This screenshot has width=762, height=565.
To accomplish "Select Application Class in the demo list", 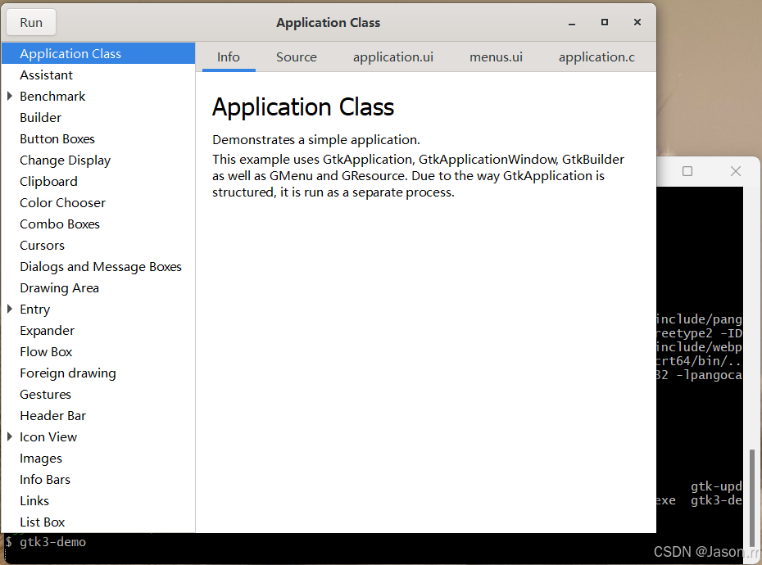I will tap(98, 53).
